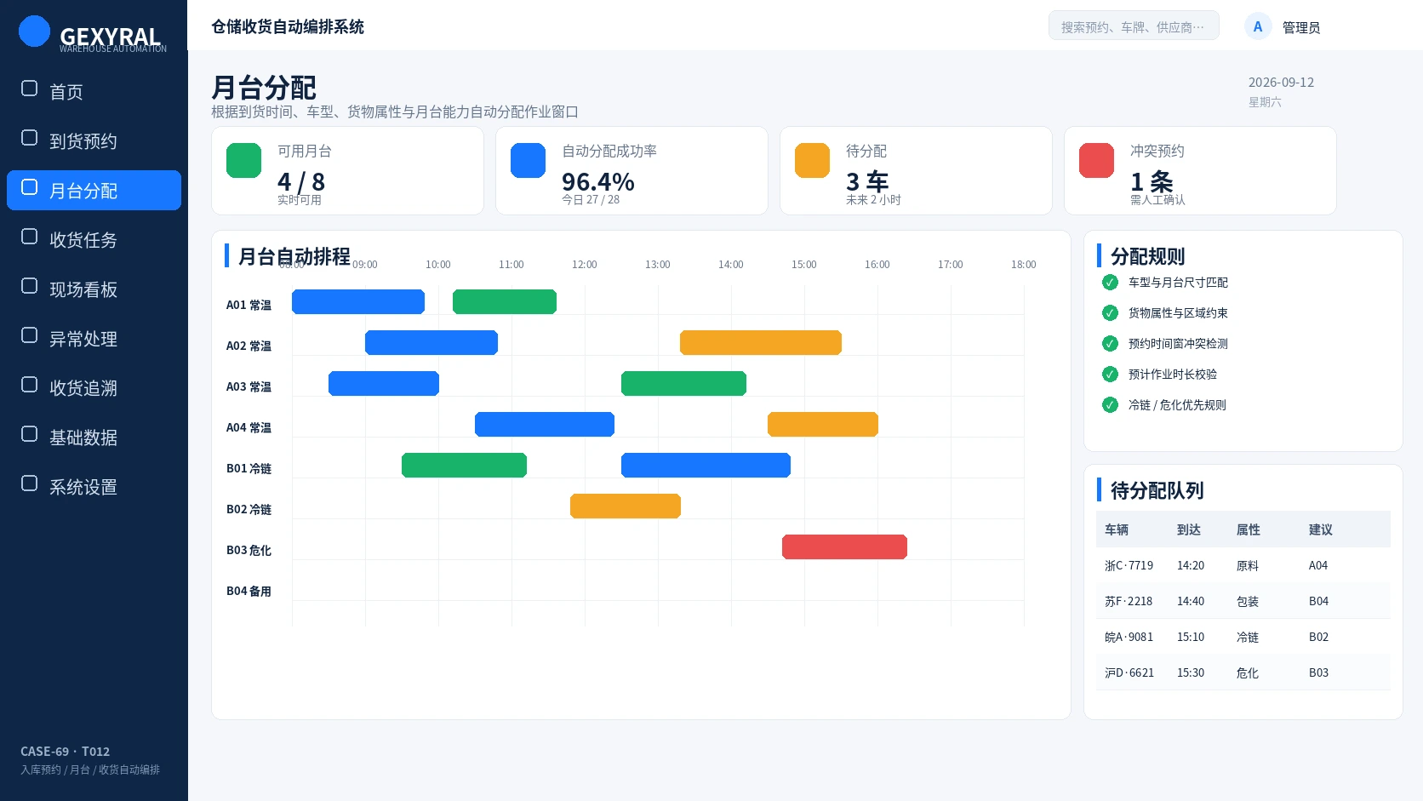1423x801 pixels.
Task: Click the admin avatar icon labeled A
Action: (1258, 26)
